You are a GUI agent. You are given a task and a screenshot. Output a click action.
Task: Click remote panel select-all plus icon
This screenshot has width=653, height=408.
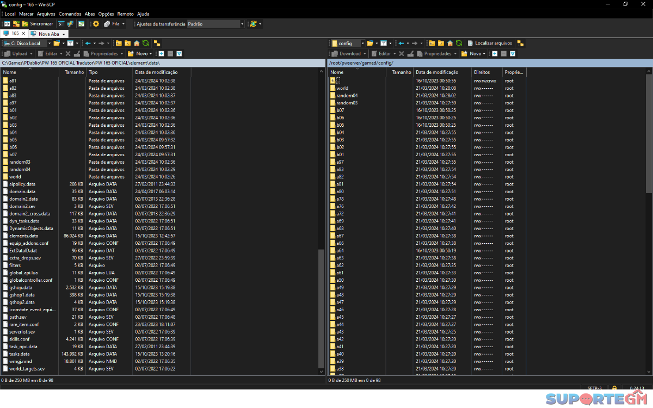[x=495, y=54]
